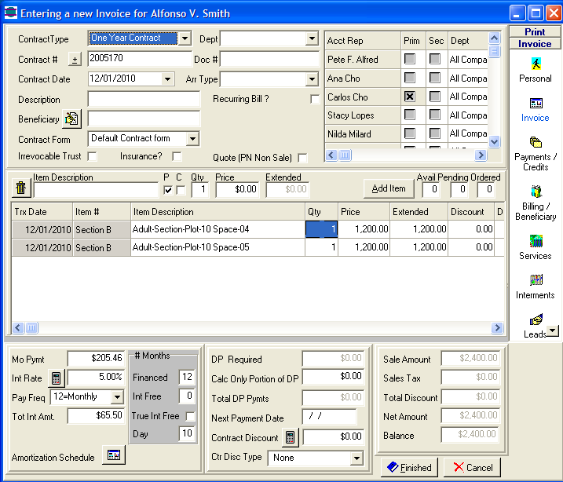
Task: Expand the ContractType dropdown
Action: 184,38
